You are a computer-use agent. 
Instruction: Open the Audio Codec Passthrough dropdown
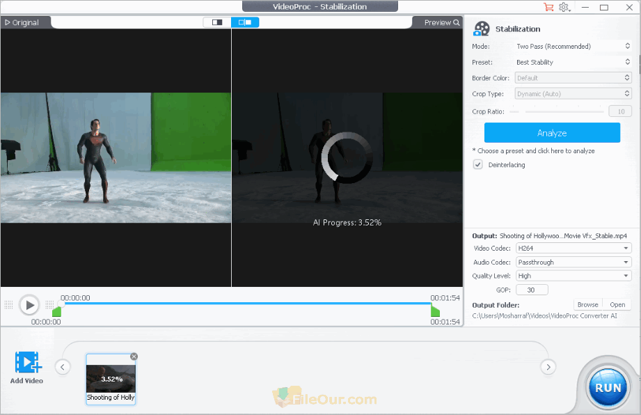tap(573, 262)
